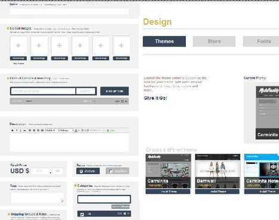Click the Give it Go! text
The width and height of the screenshot is (279, 220).
pyautogui.click(x=155, y=98)
